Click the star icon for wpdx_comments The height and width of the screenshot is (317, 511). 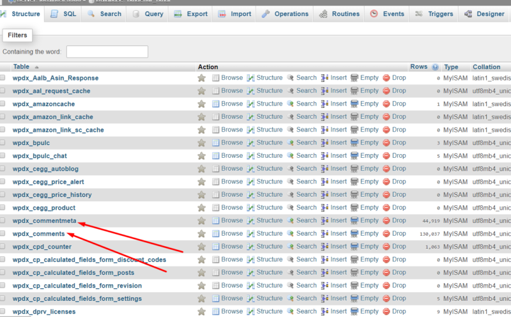202,234
